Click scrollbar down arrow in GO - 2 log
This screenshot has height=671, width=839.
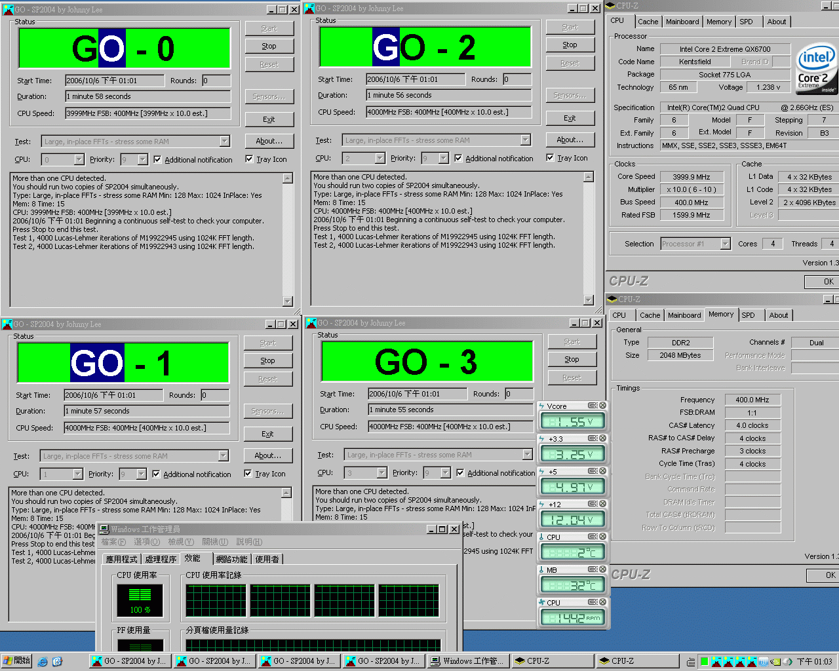pyautogui.click(x=588, y=299)
